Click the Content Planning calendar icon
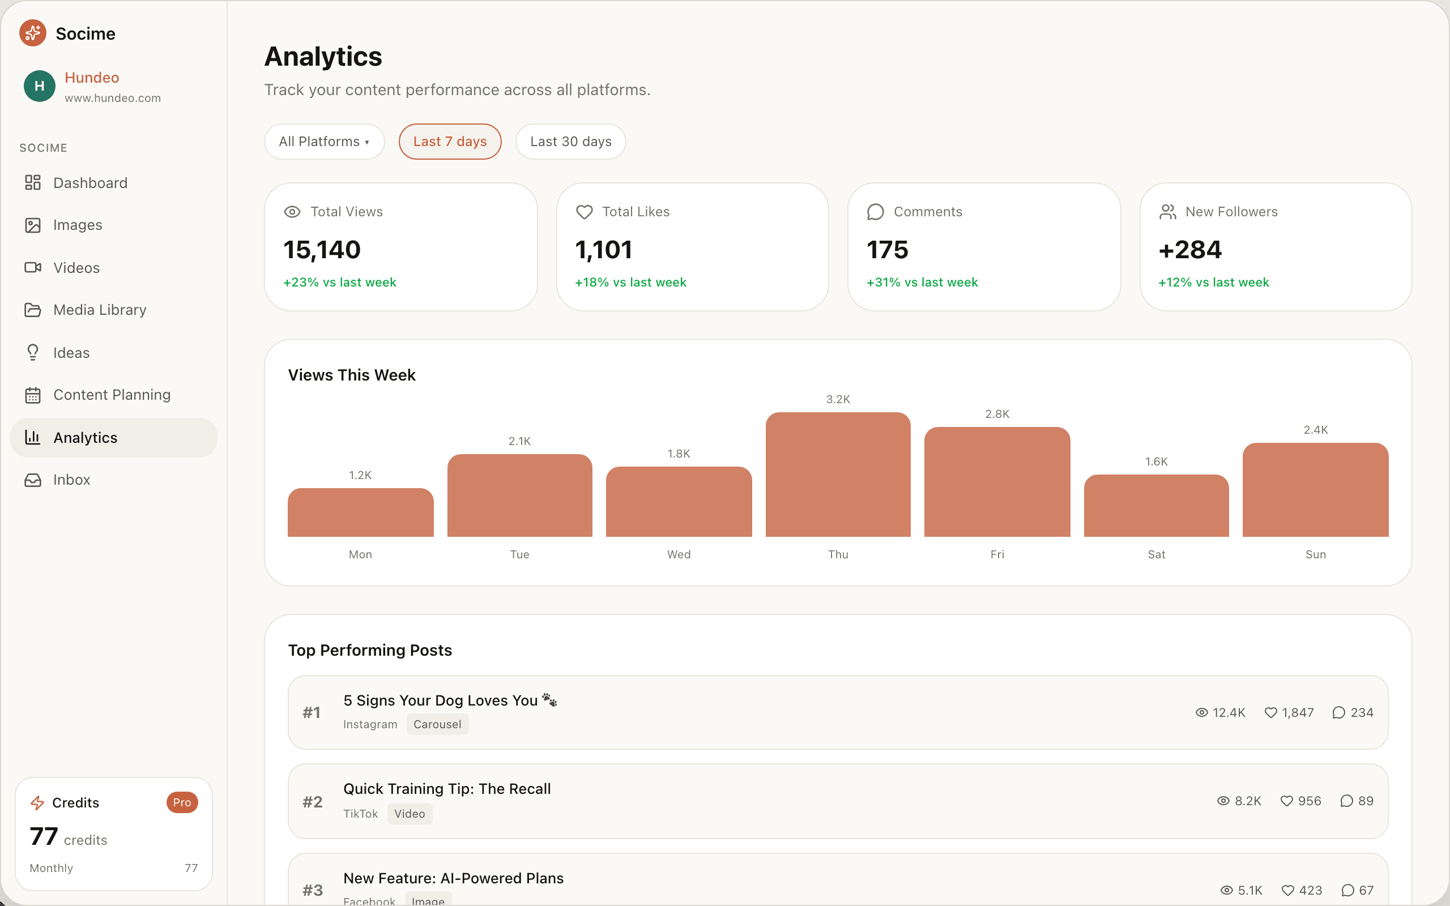The width and height of the screenshot is (1450, 906). (32, 395)
